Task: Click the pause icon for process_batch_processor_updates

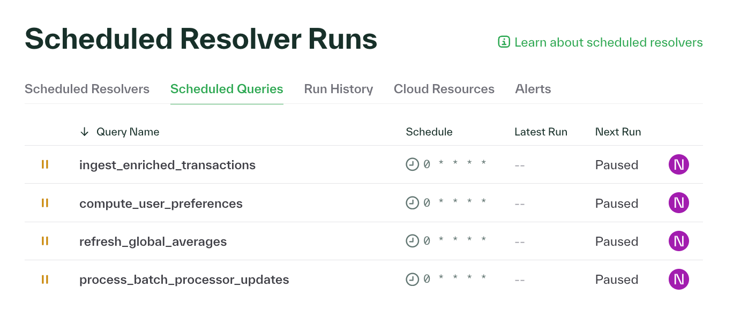Action: pyautogui.click(x=44, y=279)
